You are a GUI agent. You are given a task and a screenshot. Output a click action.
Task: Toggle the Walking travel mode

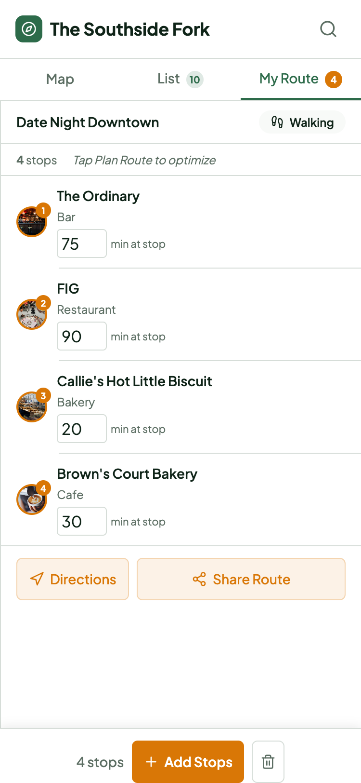pos(302,122)
